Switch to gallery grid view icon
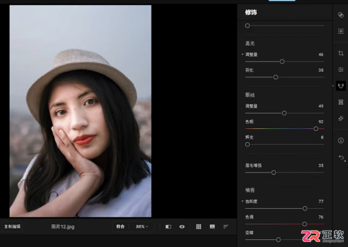Image resolution: width=348 pixels, height=247 pixels. click(199, 227)
